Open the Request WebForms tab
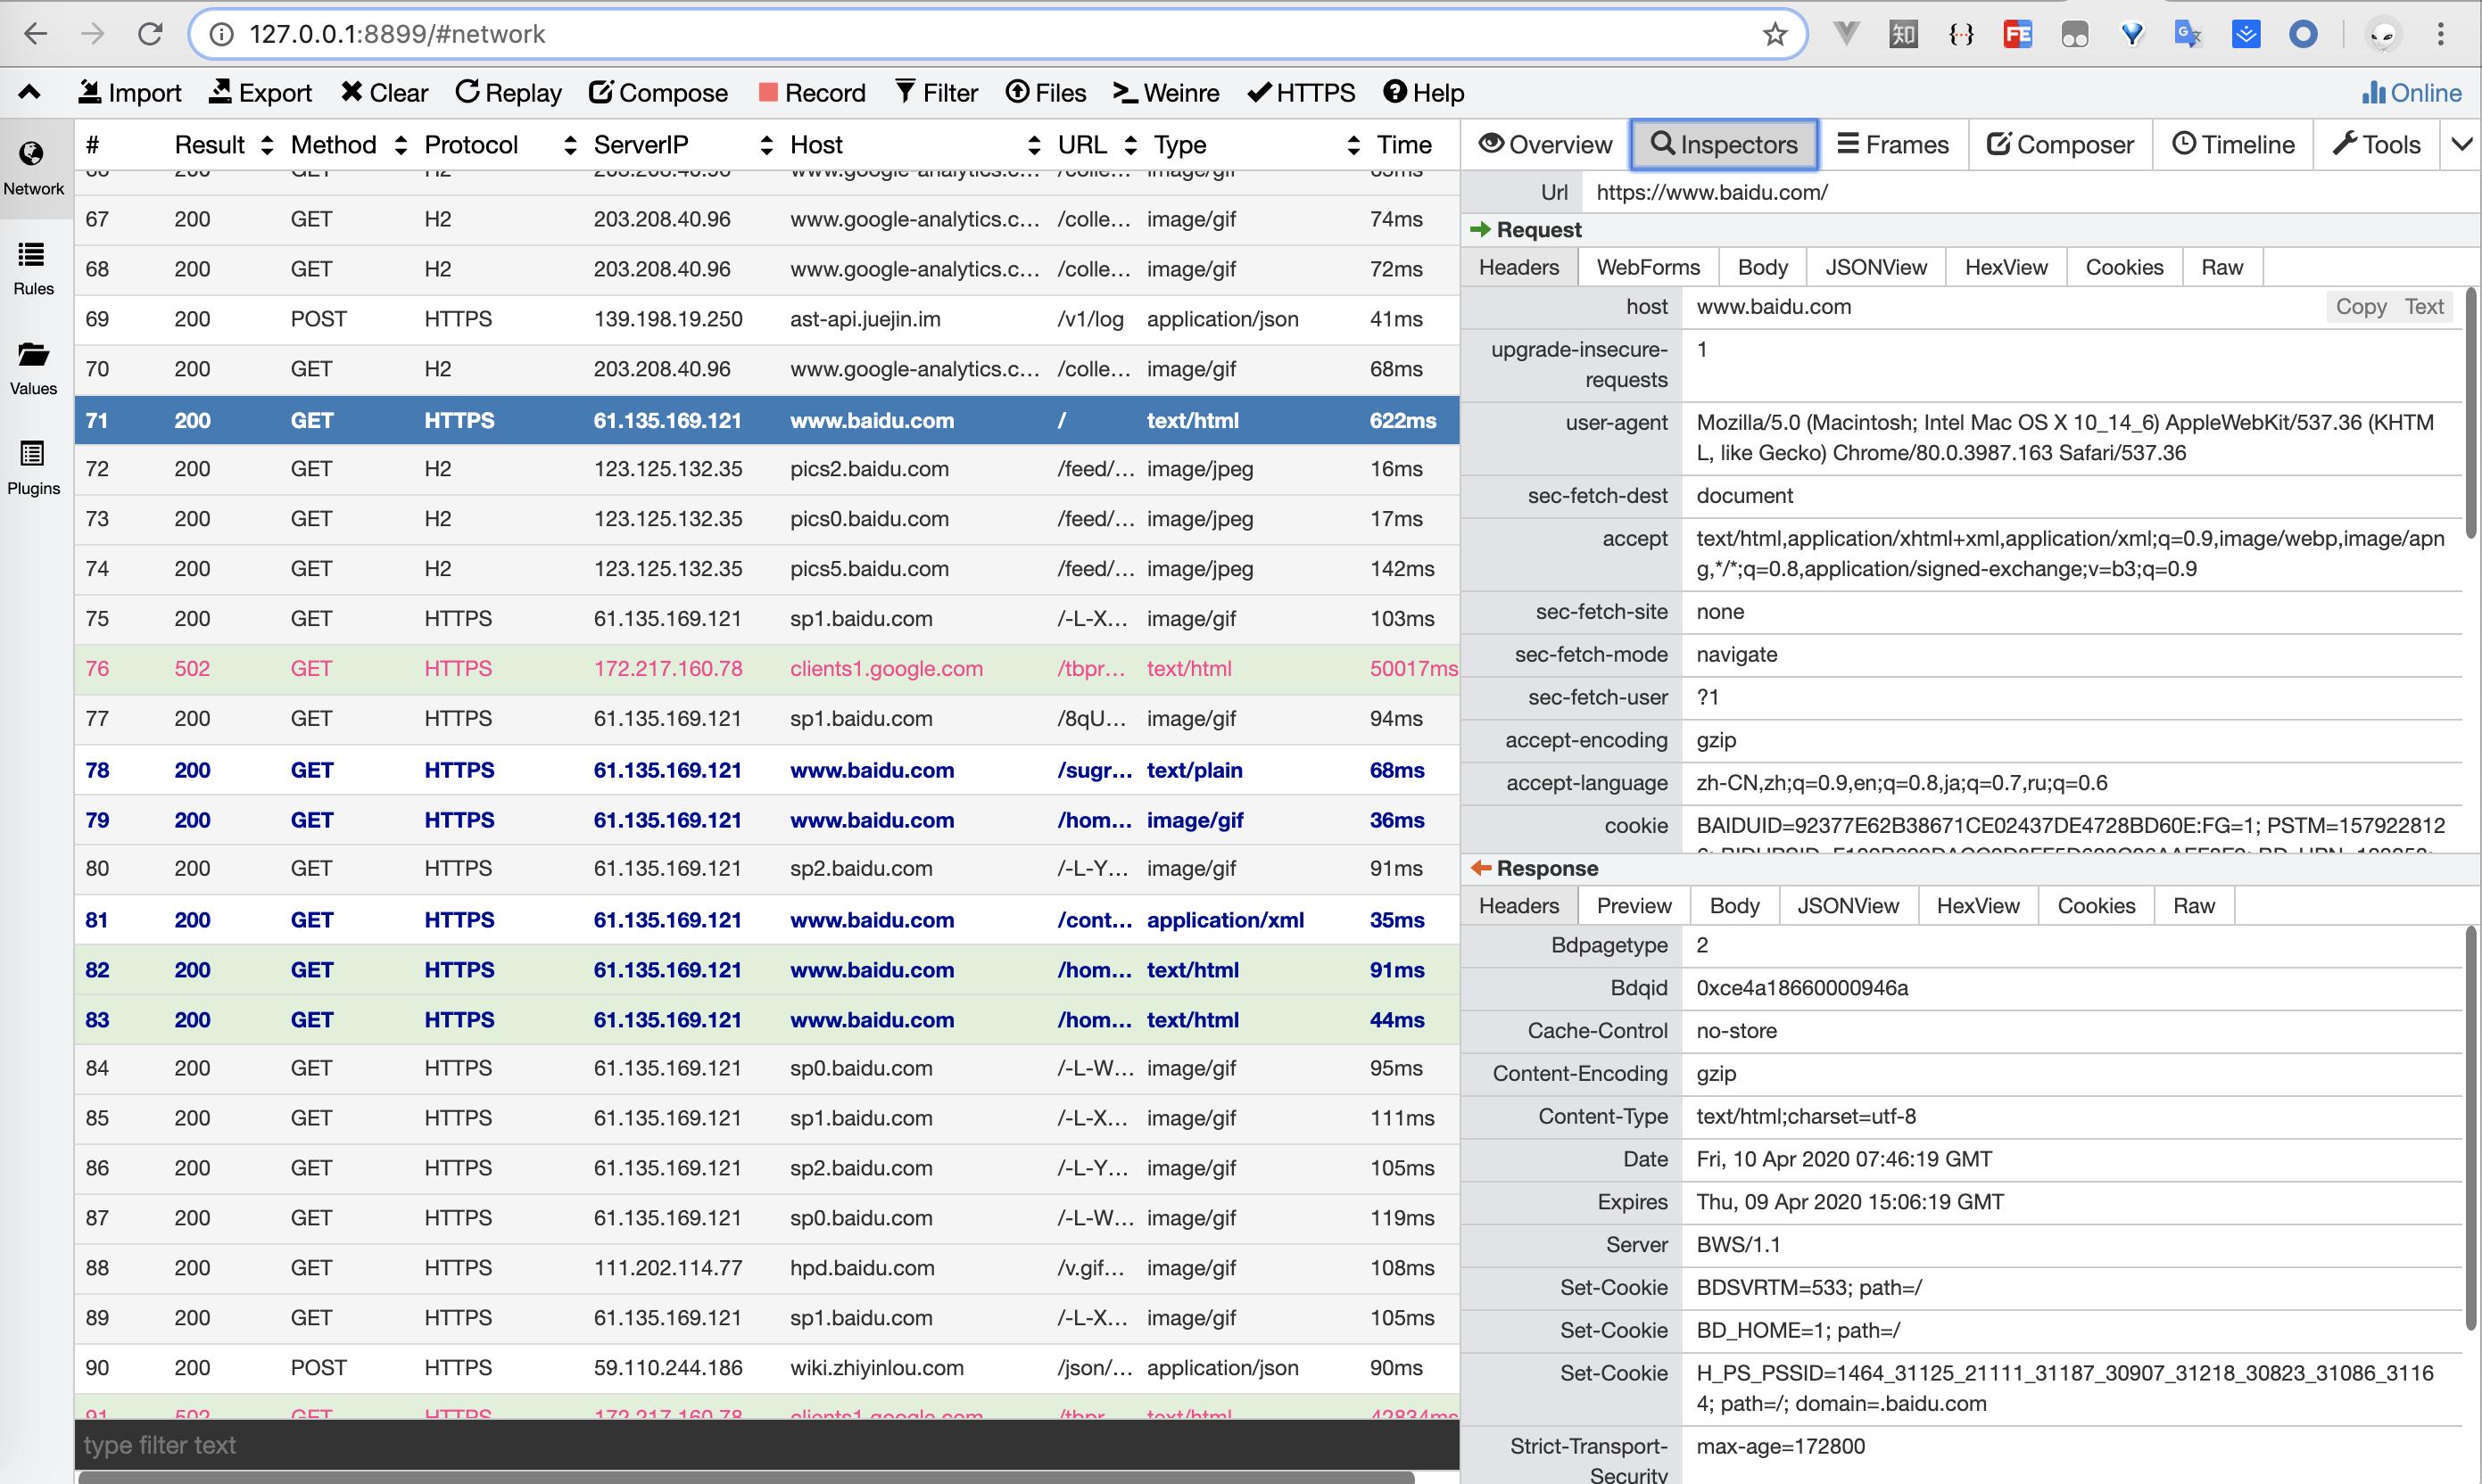 pos(1648,267)
